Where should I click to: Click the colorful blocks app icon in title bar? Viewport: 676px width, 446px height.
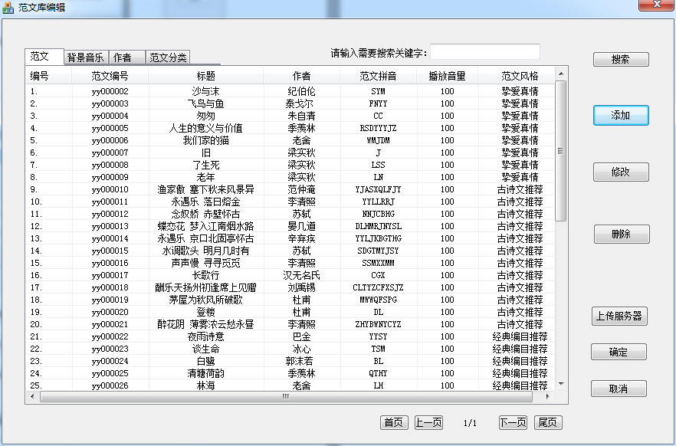(8, 6)
